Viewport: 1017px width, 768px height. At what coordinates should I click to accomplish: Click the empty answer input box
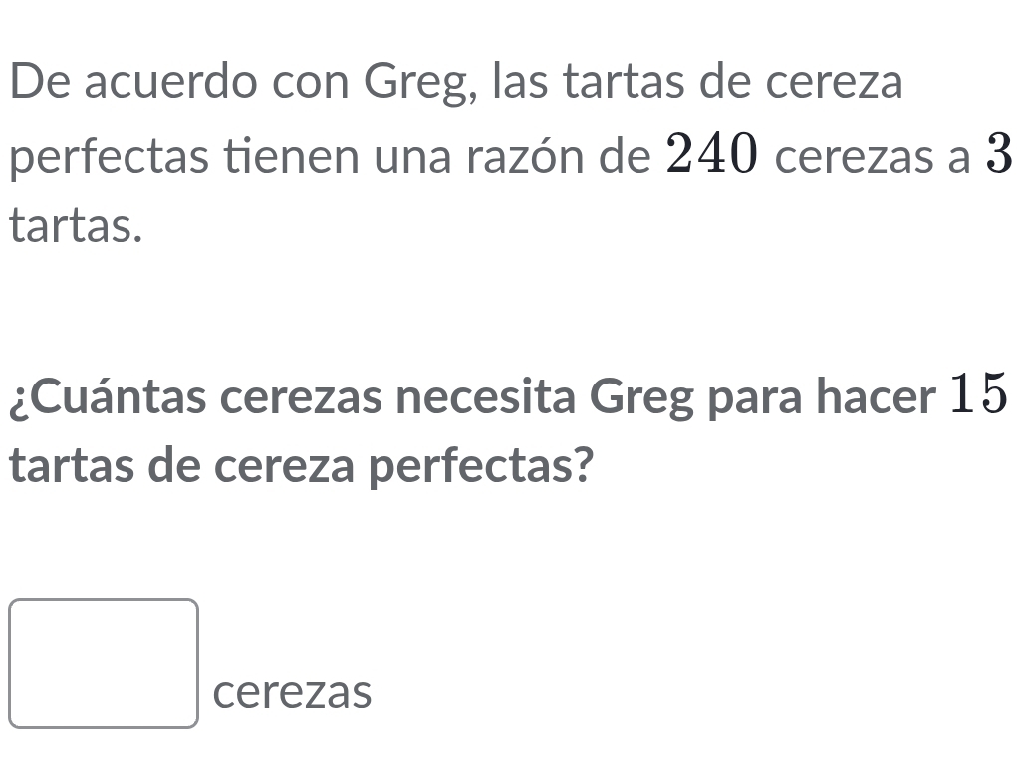(105, 662)
